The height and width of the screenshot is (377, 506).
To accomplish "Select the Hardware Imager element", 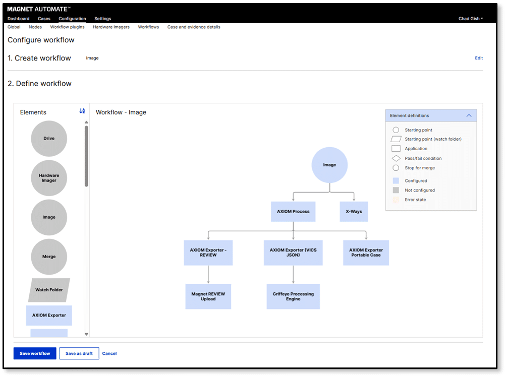I will click(x=49, y=178).
